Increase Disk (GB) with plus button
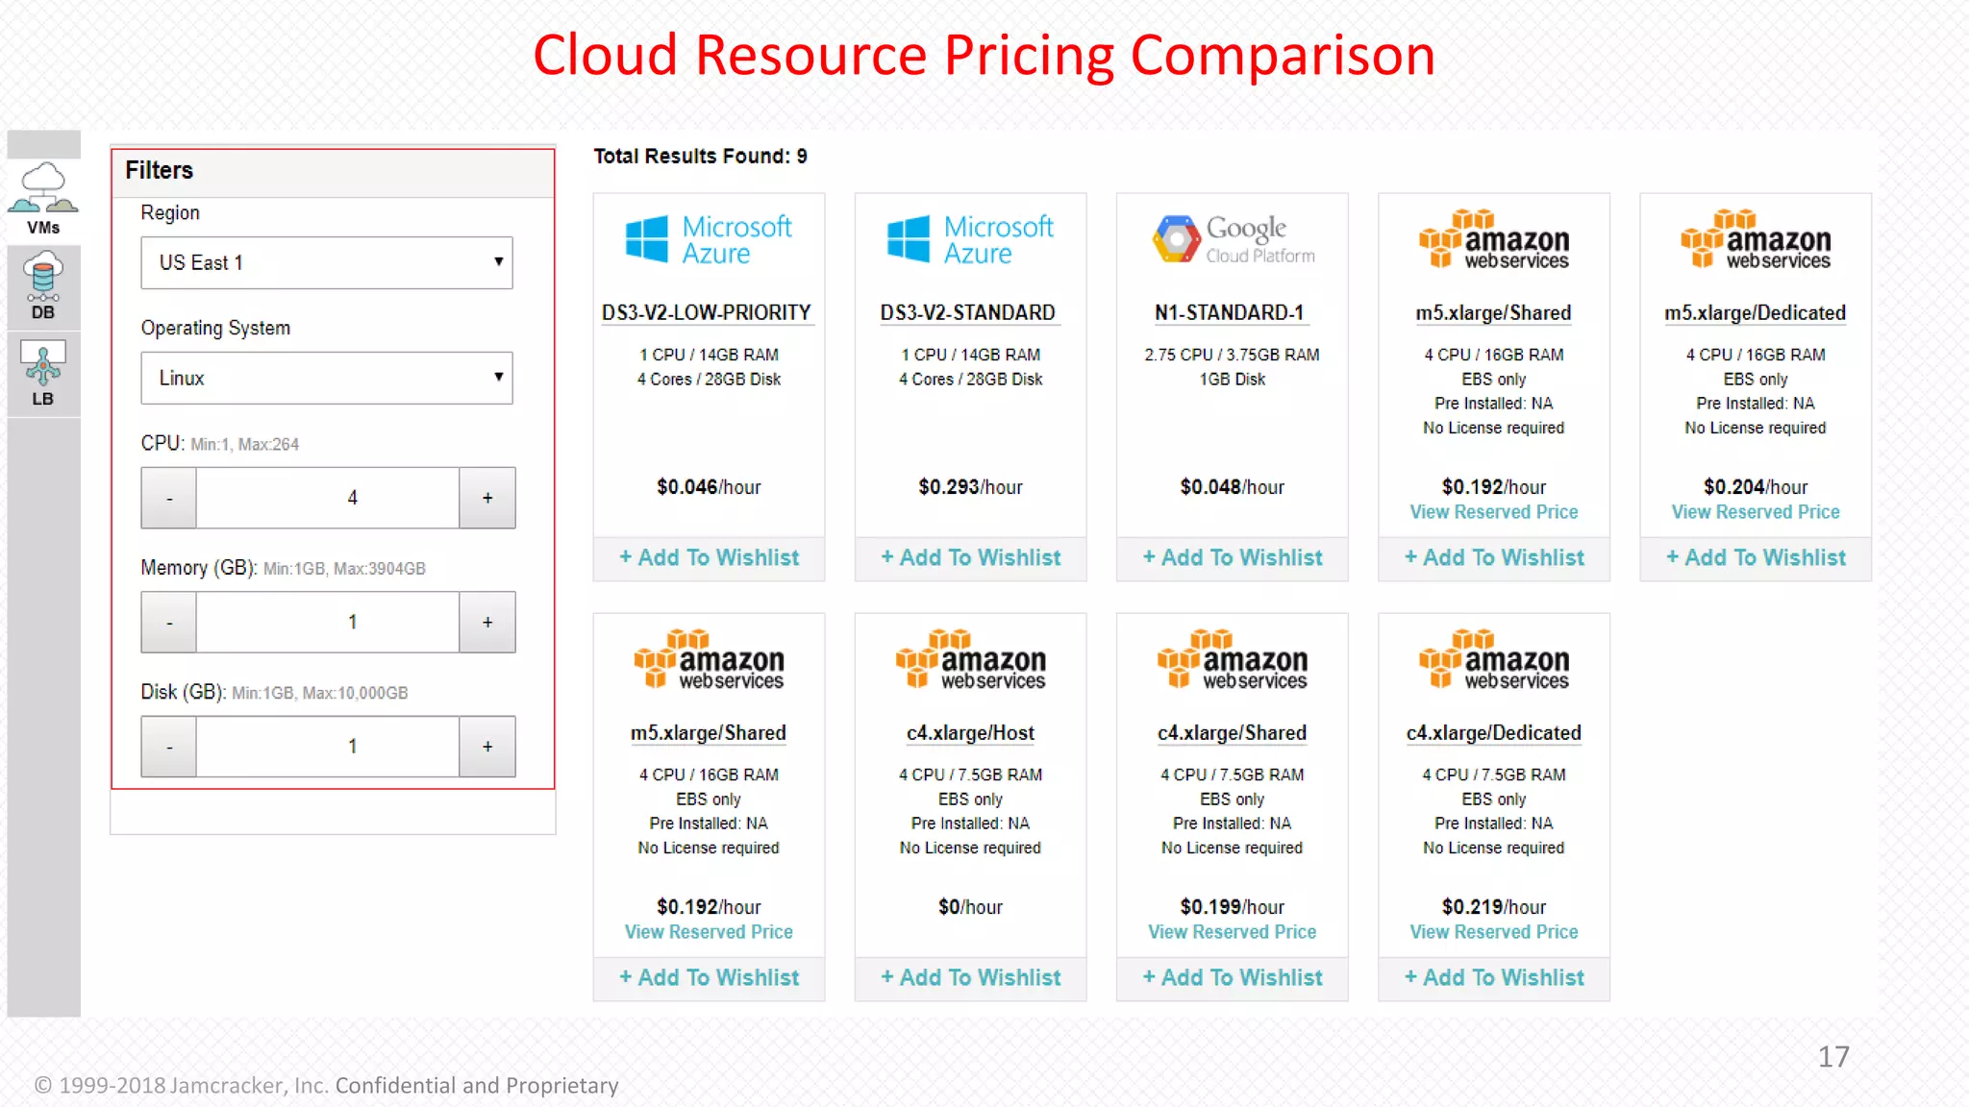The width and height of the screenshot is (1969, 1107). click(487, 746)
